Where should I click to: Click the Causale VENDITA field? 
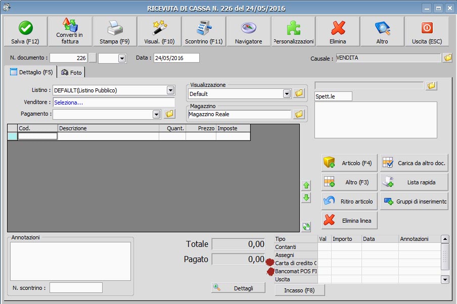(388, 58)
